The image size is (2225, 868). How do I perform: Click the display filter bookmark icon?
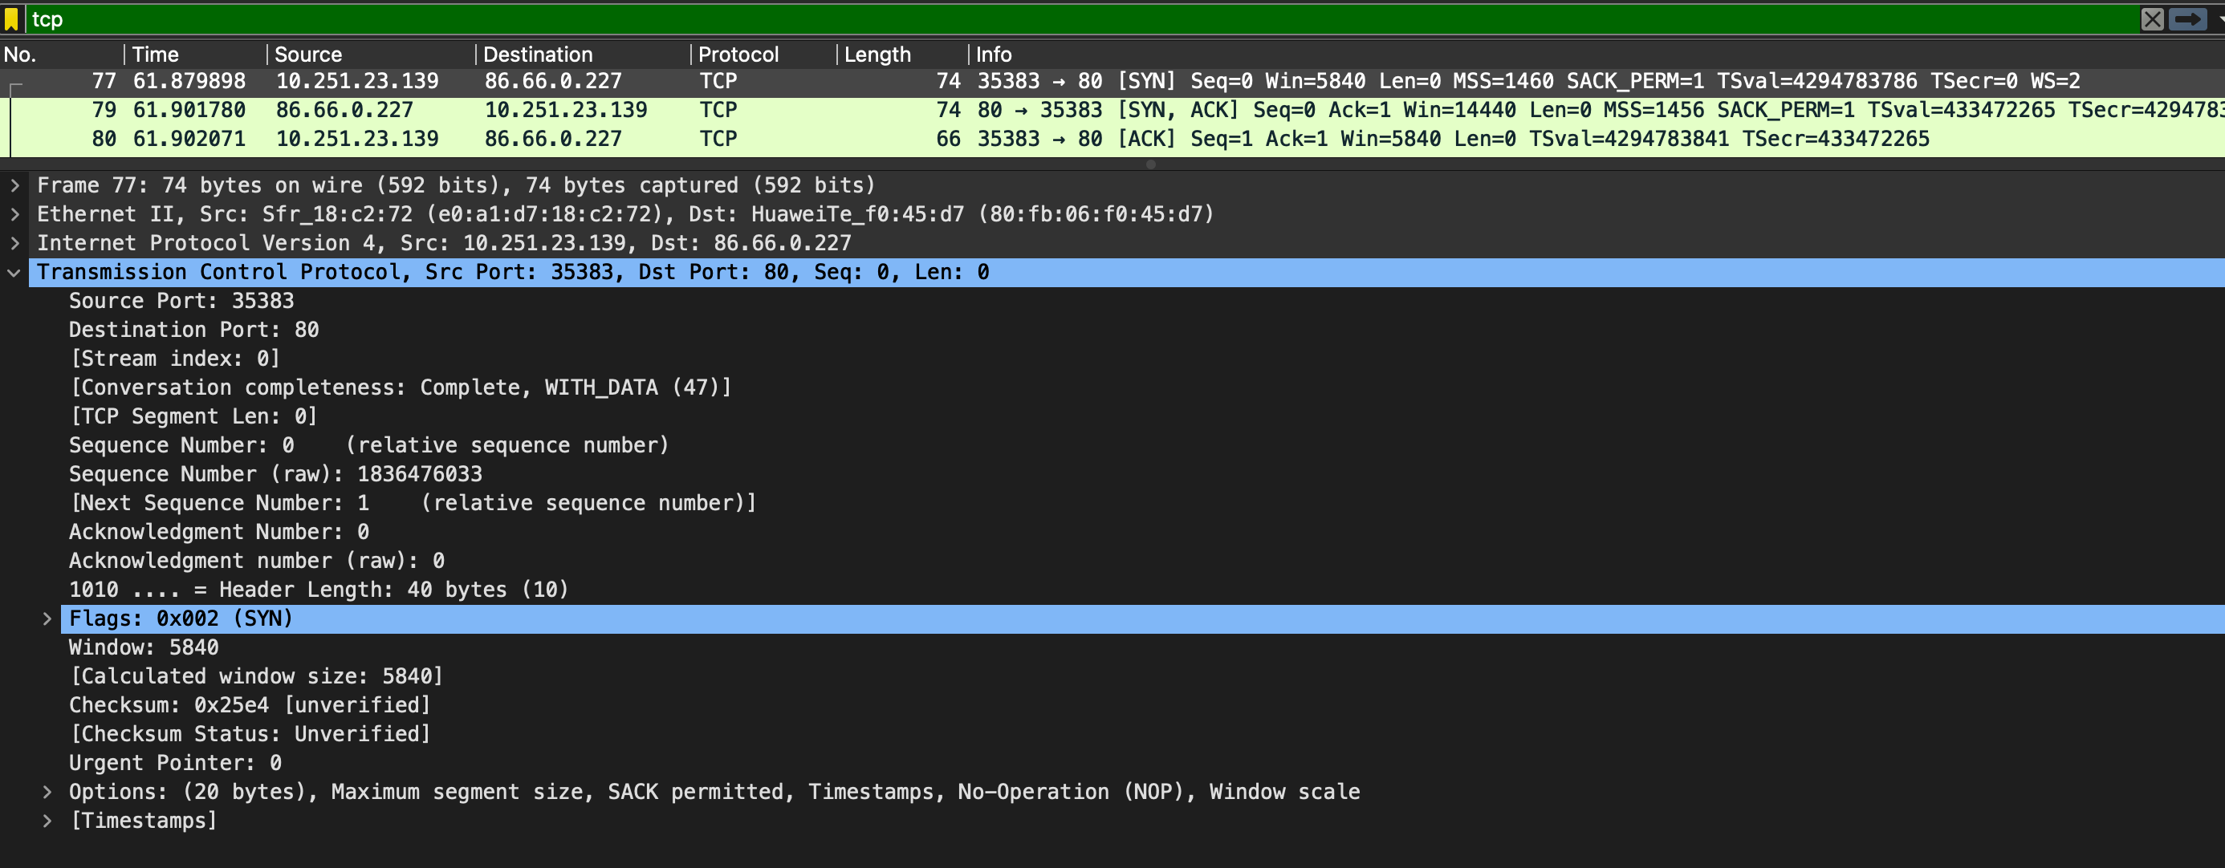point(11,19)
